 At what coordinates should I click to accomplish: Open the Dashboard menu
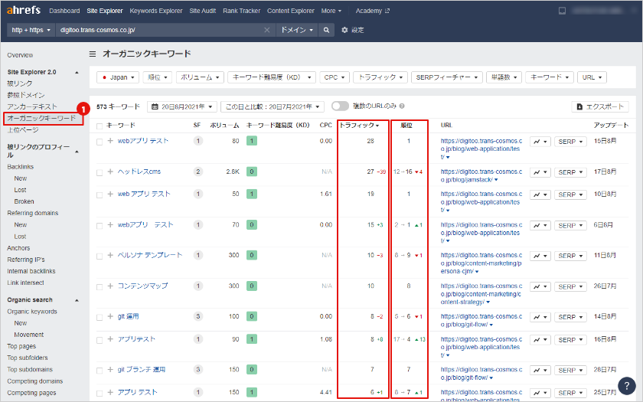(64, 11)
